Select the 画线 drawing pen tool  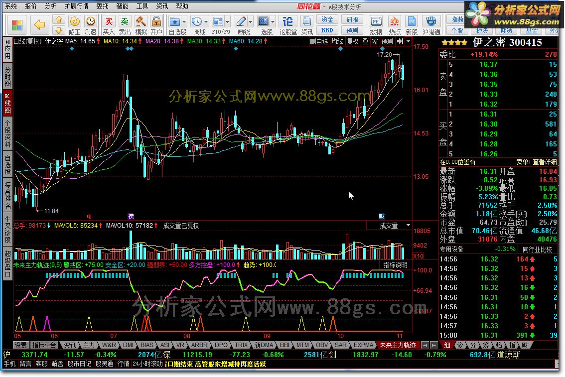click(x=241, y=22)
